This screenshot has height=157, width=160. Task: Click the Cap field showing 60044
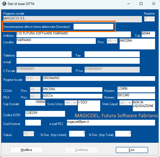tap(148, 34)
